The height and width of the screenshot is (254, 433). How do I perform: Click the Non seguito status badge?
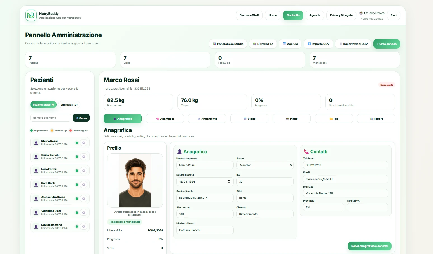coord(387,85)
